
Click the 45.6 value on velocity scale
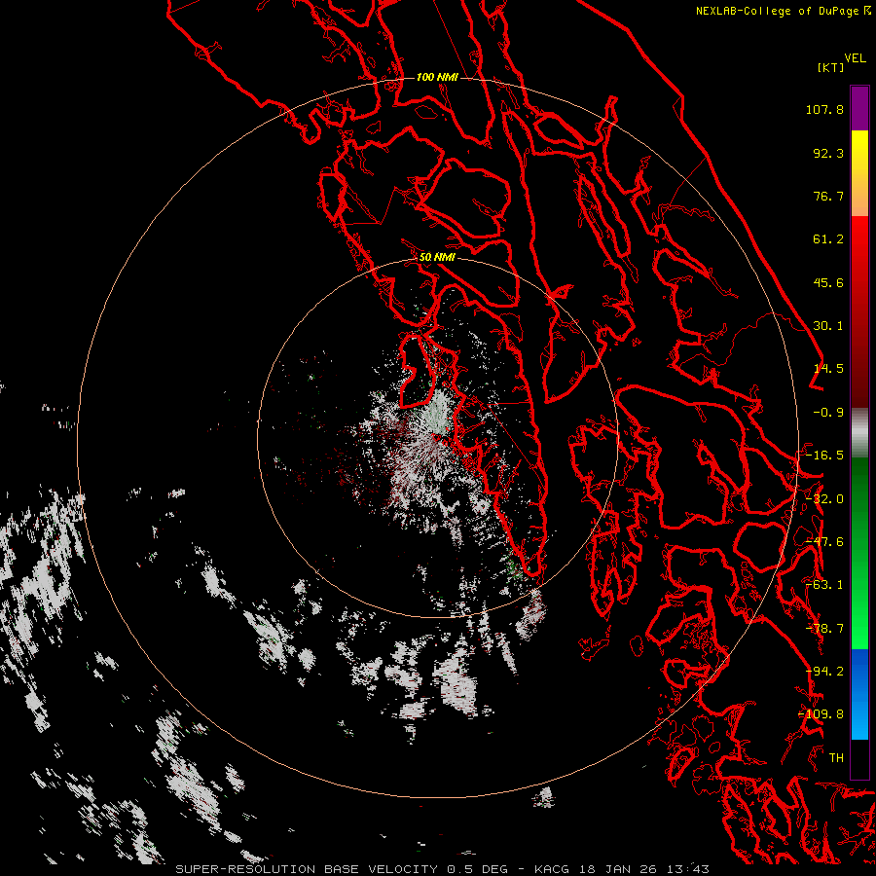click(828, 282)
